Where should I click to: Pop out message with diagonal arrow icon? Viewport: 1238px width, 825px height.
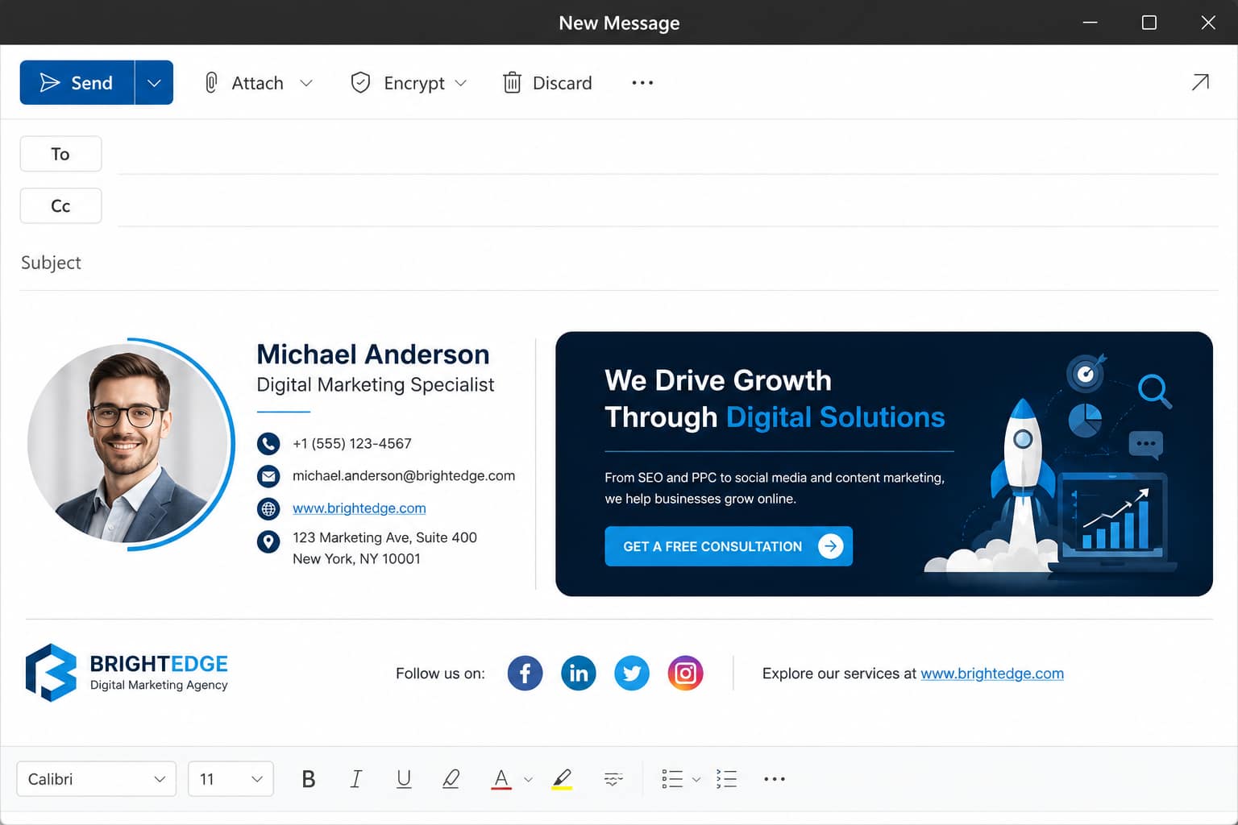[1200, 82]
